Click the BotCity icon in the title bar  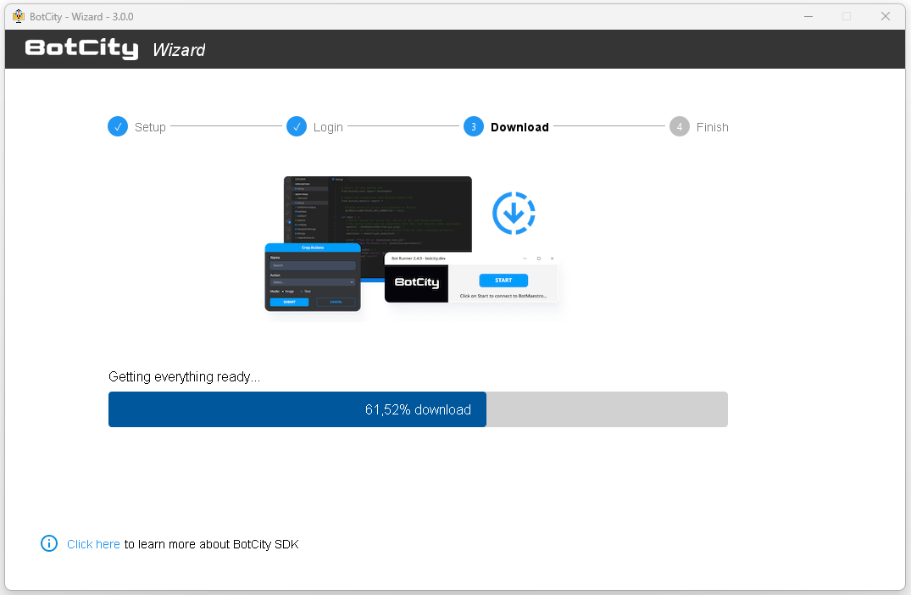coord(18,15)
